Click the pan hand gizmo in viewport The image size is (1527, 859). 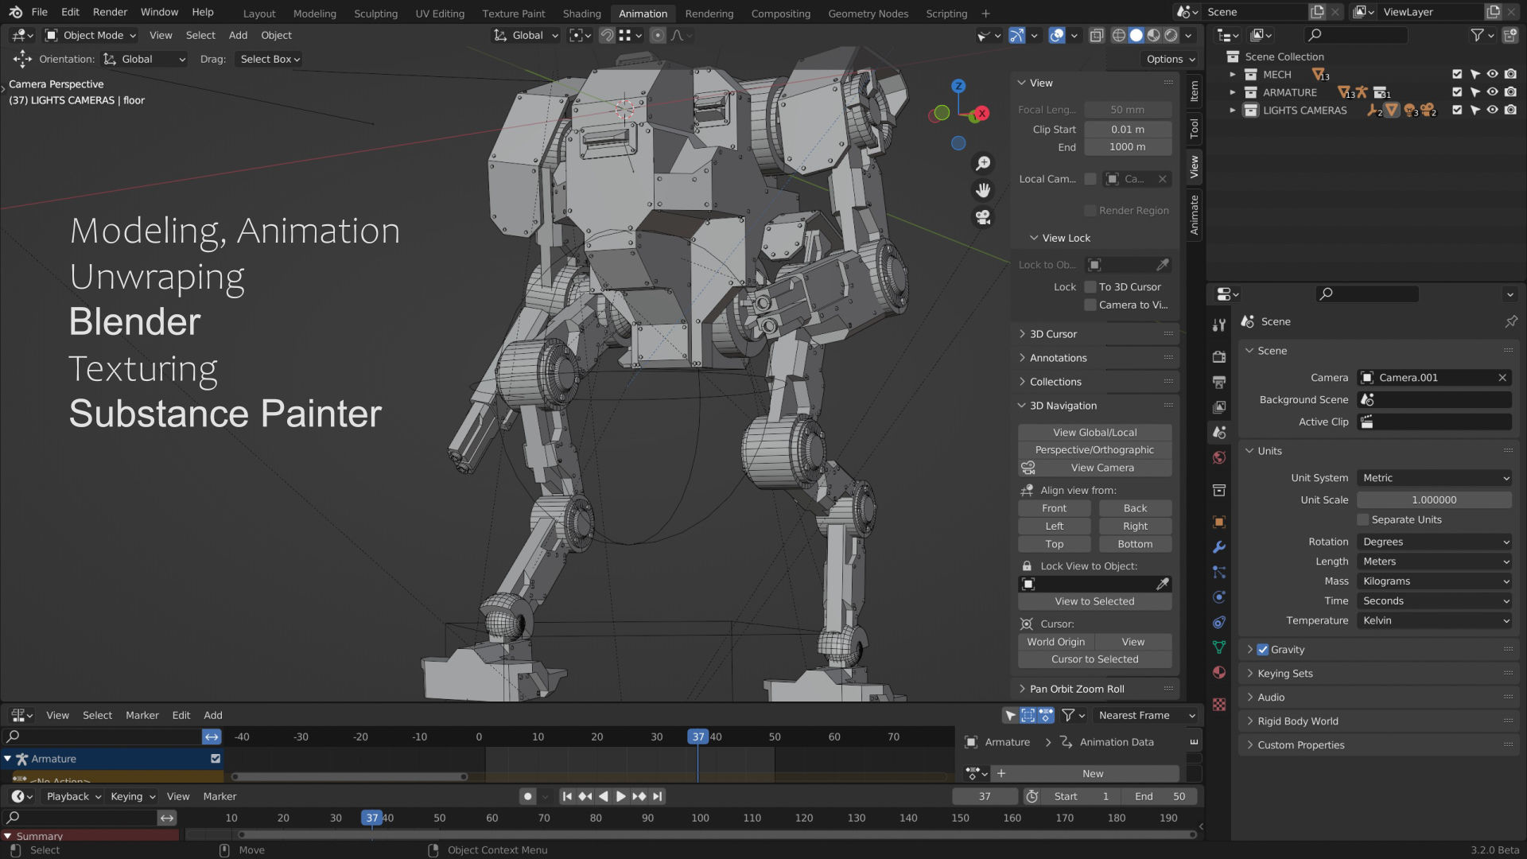984,190
